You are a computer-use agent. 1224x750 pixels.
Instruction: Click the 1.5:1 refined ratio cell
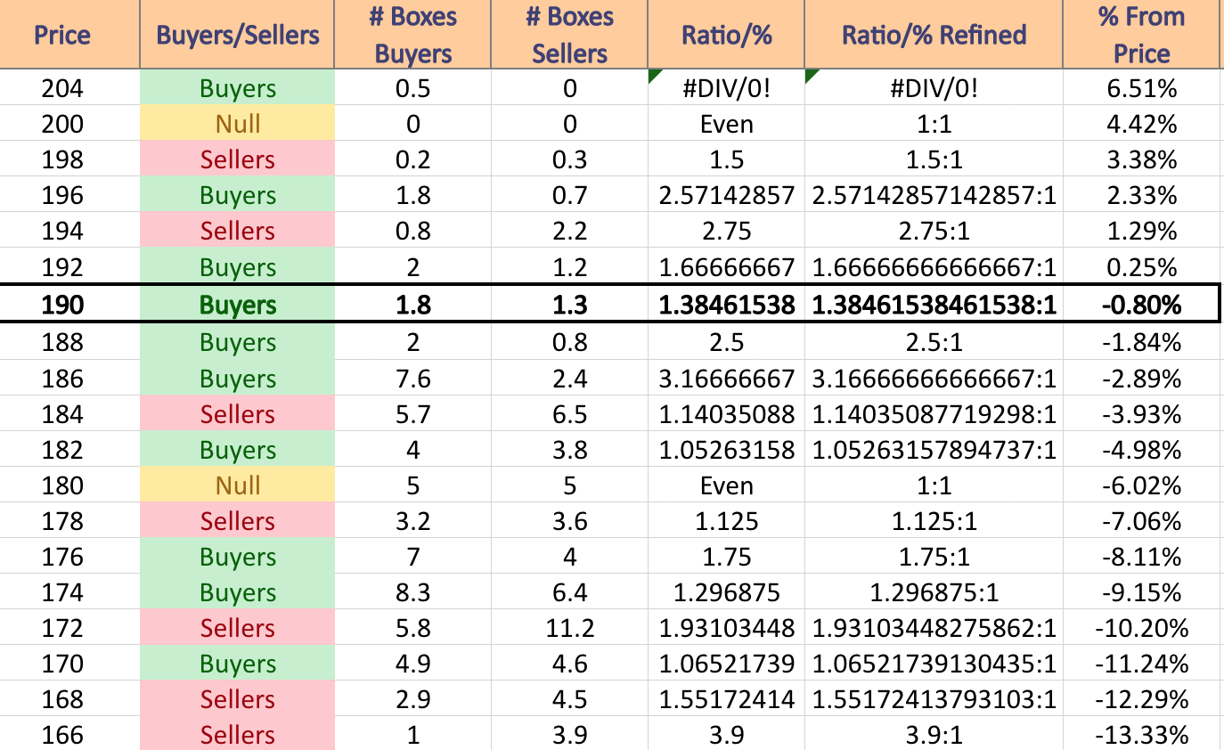[934, 159]
